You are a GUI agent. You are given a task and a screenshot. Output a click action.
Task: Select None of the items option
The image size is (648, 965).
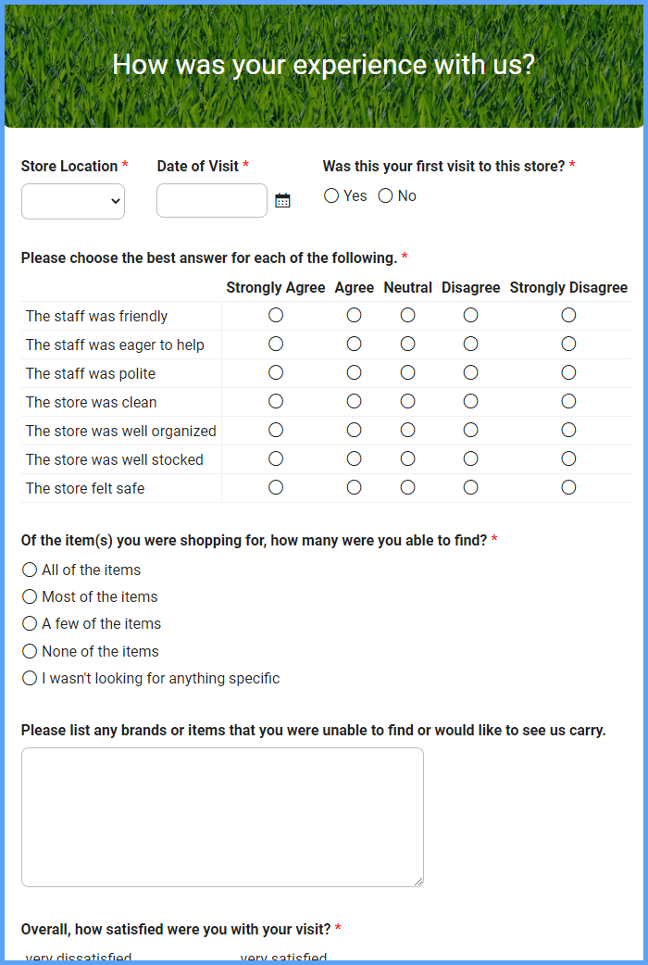[30, 652]
